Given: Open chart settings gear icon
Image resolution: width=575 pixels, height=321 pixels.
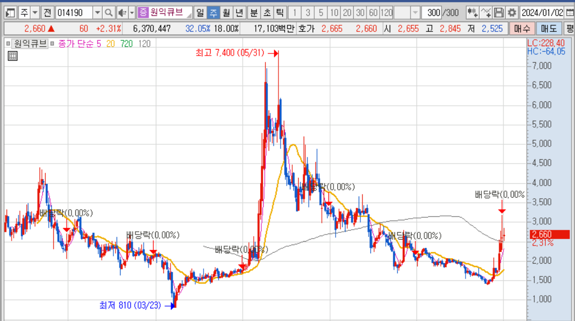Looking at the screenshot, I should coord(512,13).
